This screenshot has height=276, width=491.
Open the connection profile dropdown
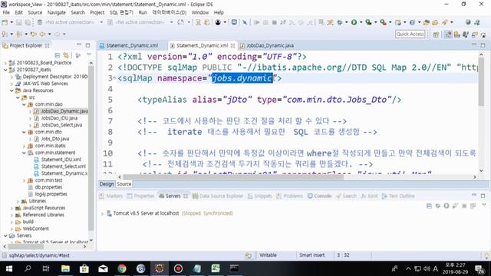(101, 22)
